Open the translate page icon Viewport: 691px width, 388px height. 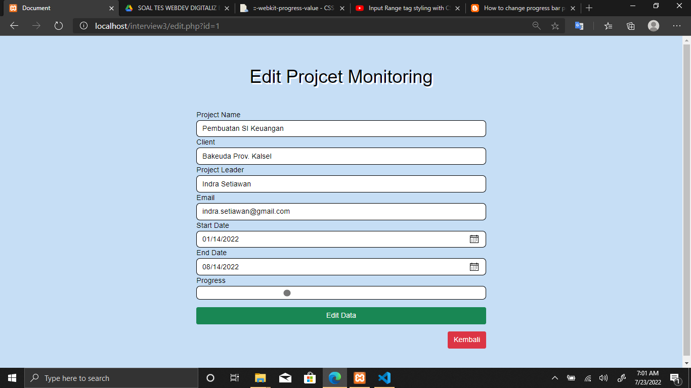pyautogui.click(x=579, y=26)
